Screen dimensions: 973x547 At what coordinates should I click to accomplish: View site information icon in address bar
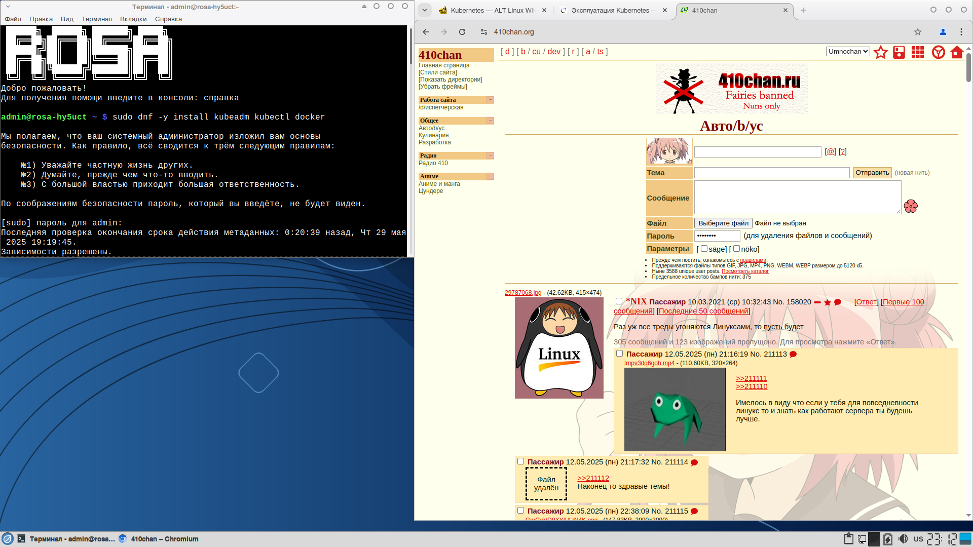coord(484,32)
